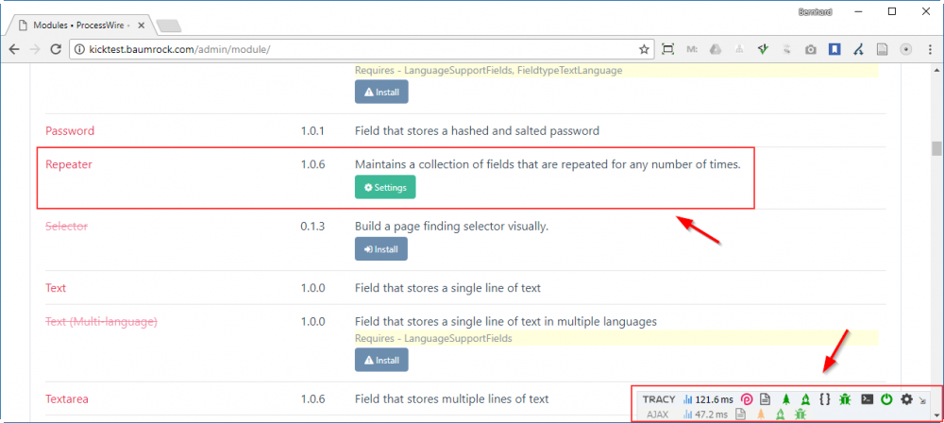Install the Selector module
This screenshot has width=944, height=423.
(381, 249)
